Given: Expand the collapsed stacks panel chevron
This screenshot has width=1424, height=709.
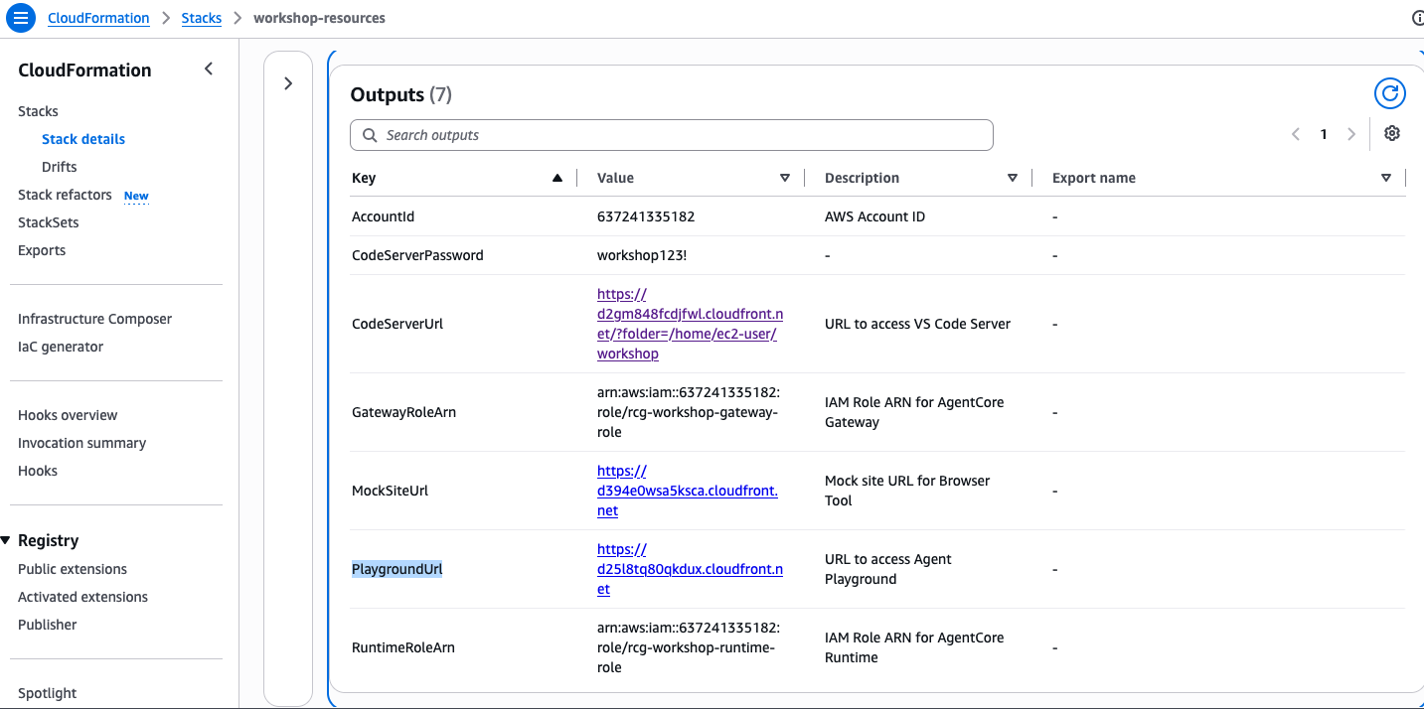Looking at the screenshot, I should 288,83.
